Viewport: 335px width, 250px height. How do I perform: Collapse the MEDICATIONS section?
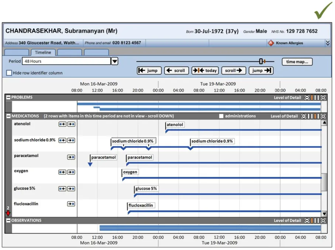(x=8, y=116)
